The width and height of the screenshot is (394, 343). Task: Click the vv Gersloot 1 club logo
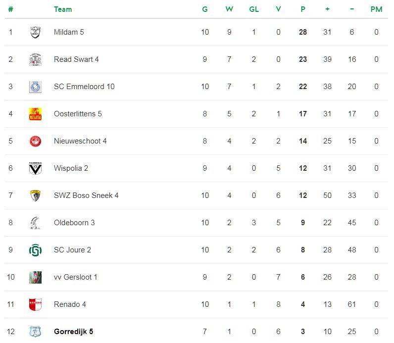click(35, 277)
